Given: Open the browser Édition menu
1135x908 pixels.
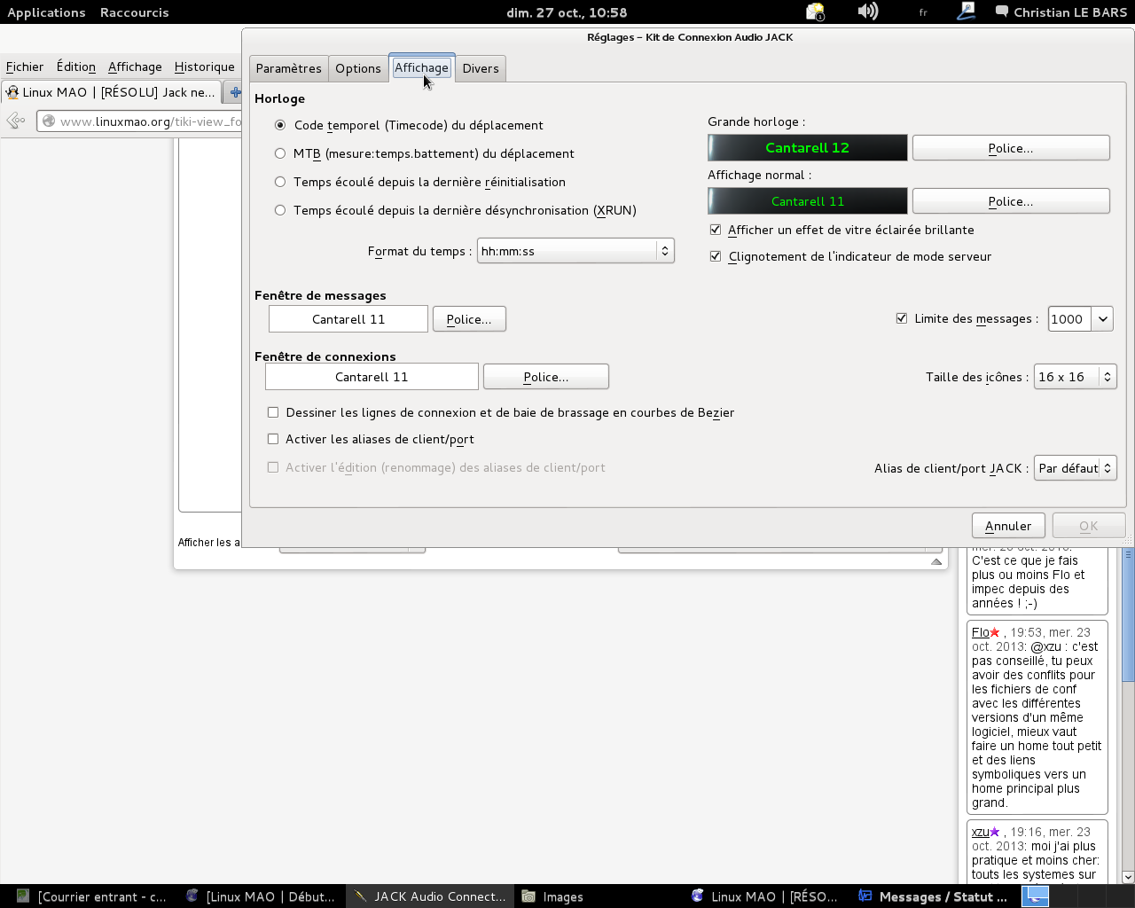Looking at the screenshot, I should 76,67.
